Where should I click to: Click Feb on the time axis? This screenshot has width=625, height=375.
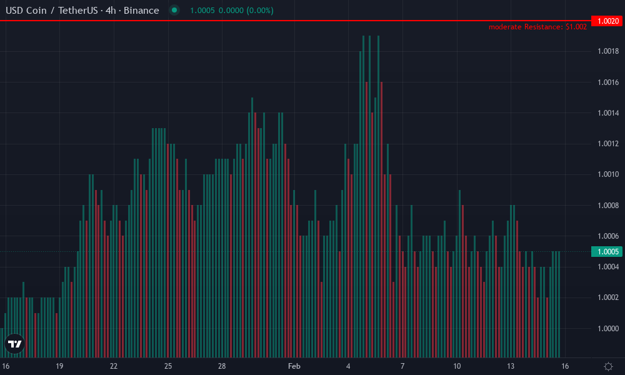pos(294,366)
